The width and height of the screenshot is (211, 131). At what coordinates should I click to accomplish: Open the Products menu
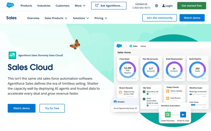[26, 5]
